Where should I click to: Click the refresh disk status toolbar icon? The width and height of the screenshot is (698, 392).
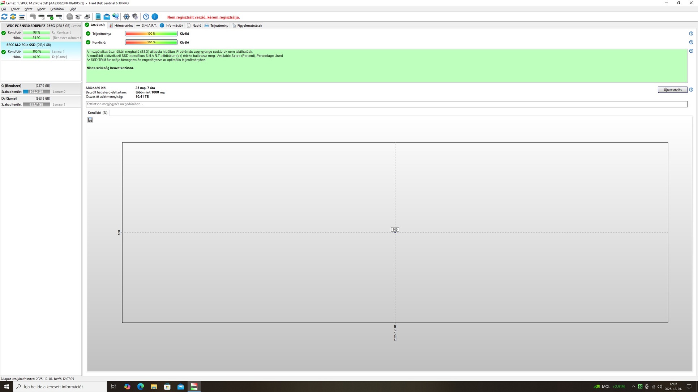(x=4, y=17)
